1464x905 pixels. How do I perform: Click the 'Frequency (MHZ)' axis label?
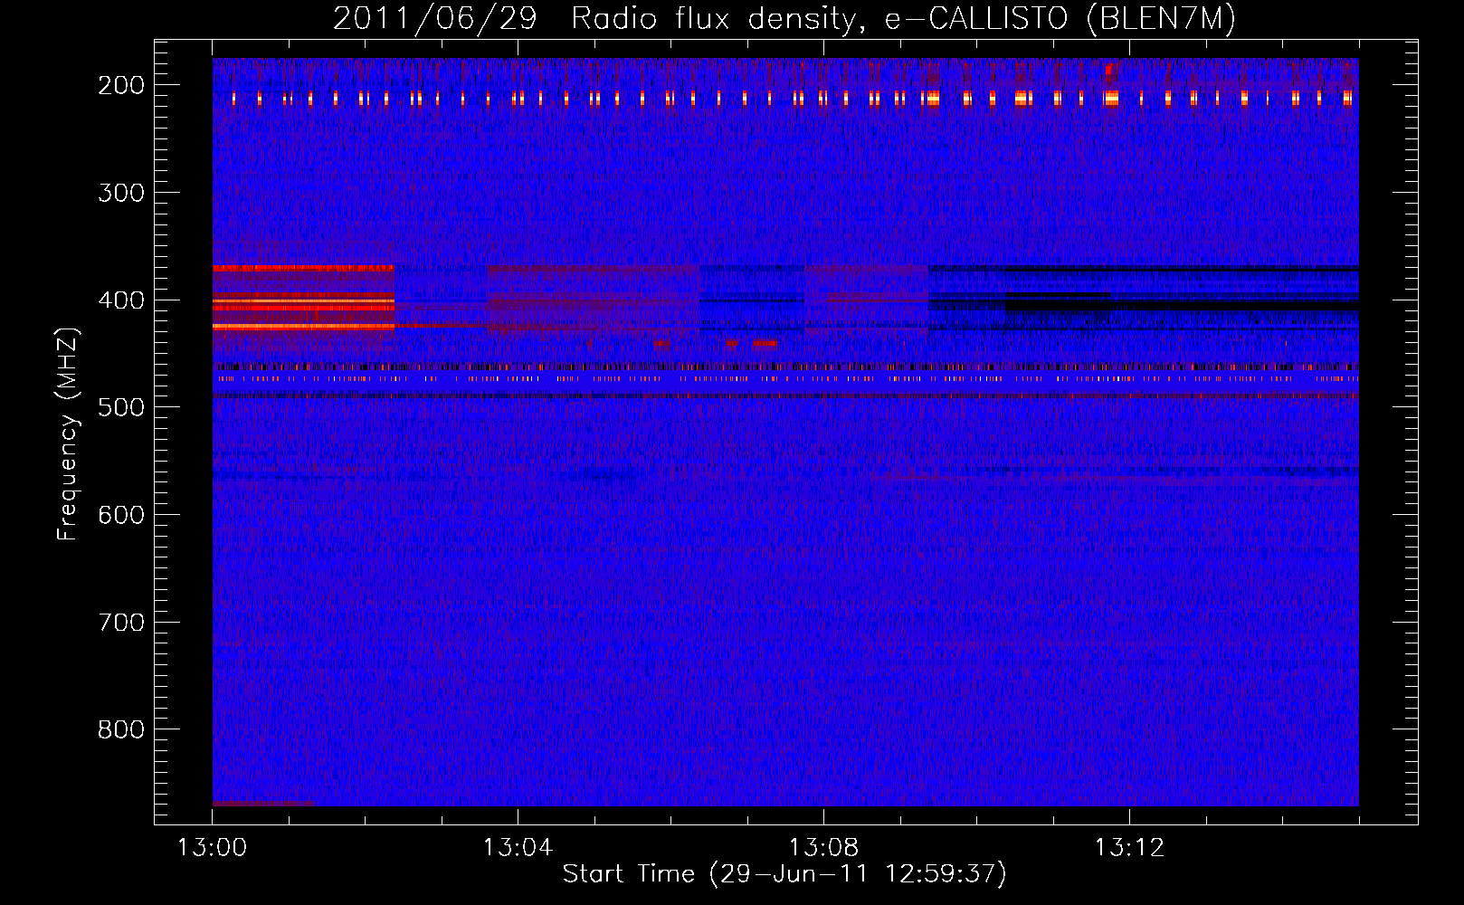[x=68, y=433]
